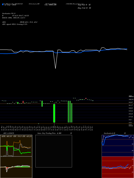
Task: Click the empty Intra Day Trading chart box
Action: click(x=54, y=151)
